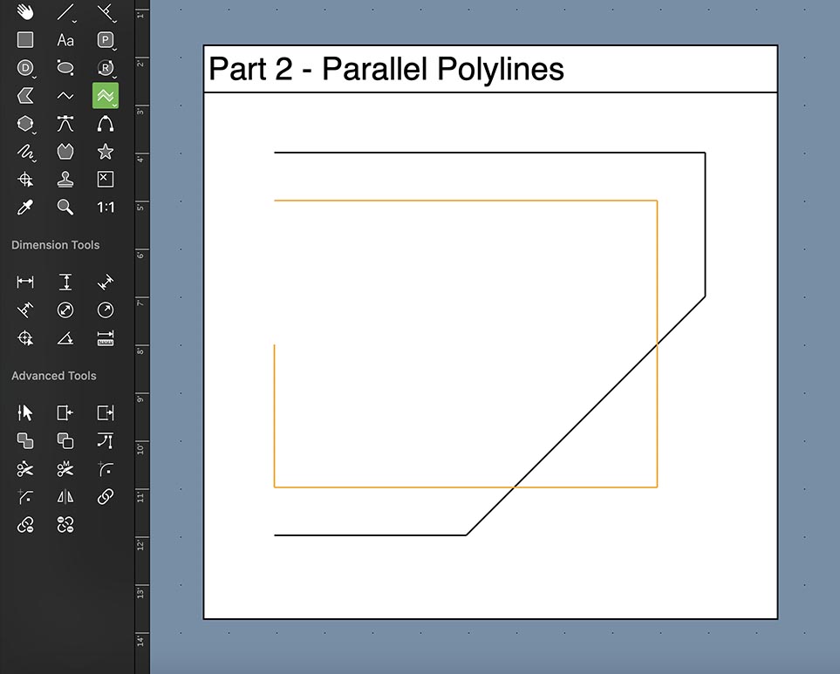The width and height of the screenshot is (840, 674).
Task: Select the Stamp tool
Action: click(65, 179)
